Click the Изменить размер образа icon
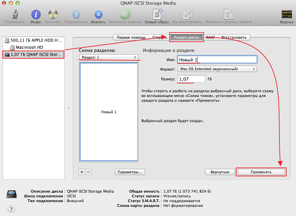The width and height of the screenshot is (296, 216). 229,14
